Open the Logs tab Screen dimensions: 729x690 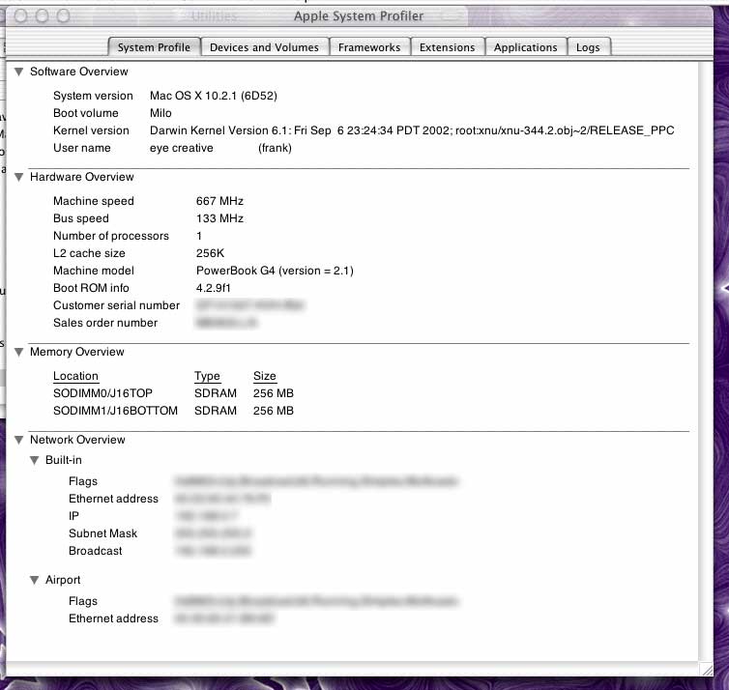pos(588,47)
